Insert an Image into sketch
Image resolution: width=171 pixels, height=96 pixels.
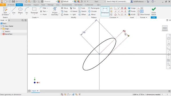pyautogui.click(x=132, y=8)
